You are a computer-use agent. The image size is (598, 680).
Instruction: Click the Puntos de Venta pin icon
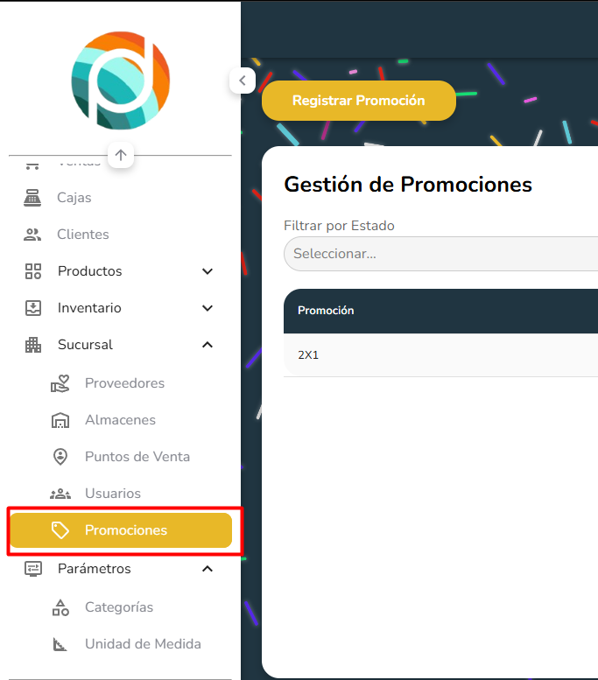[60, 457]
